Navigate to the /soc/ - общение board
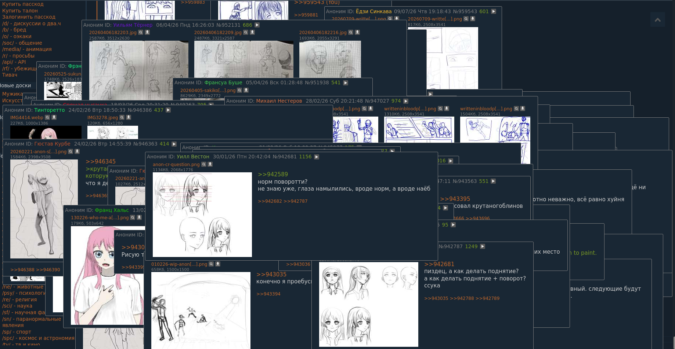The width and height of the screenshot is (675, 349). (22, 43)
